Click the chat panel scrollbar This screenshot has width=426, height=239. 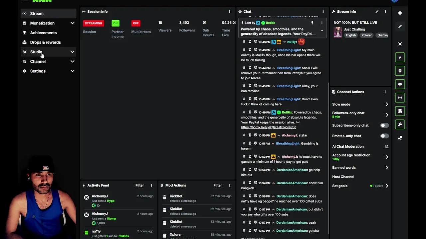(329, 159)
